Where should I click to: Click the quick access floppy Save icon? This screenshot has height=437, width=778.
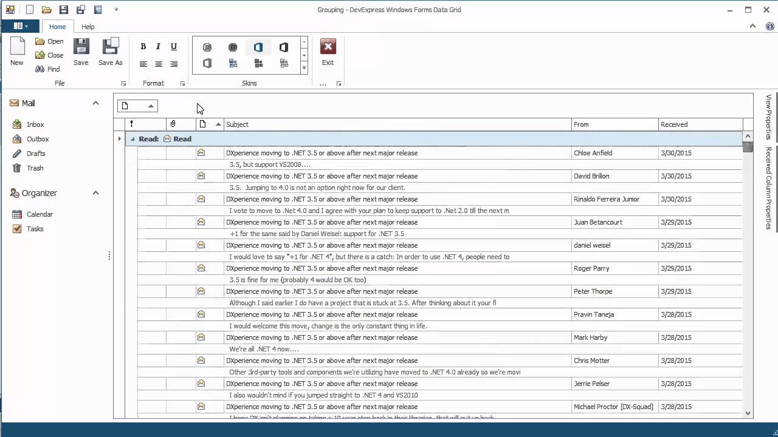click(63, 10)
